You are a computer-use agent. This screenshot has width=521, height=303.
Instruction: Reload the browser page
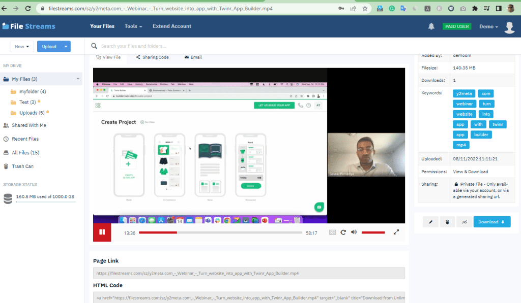point(28,9)
